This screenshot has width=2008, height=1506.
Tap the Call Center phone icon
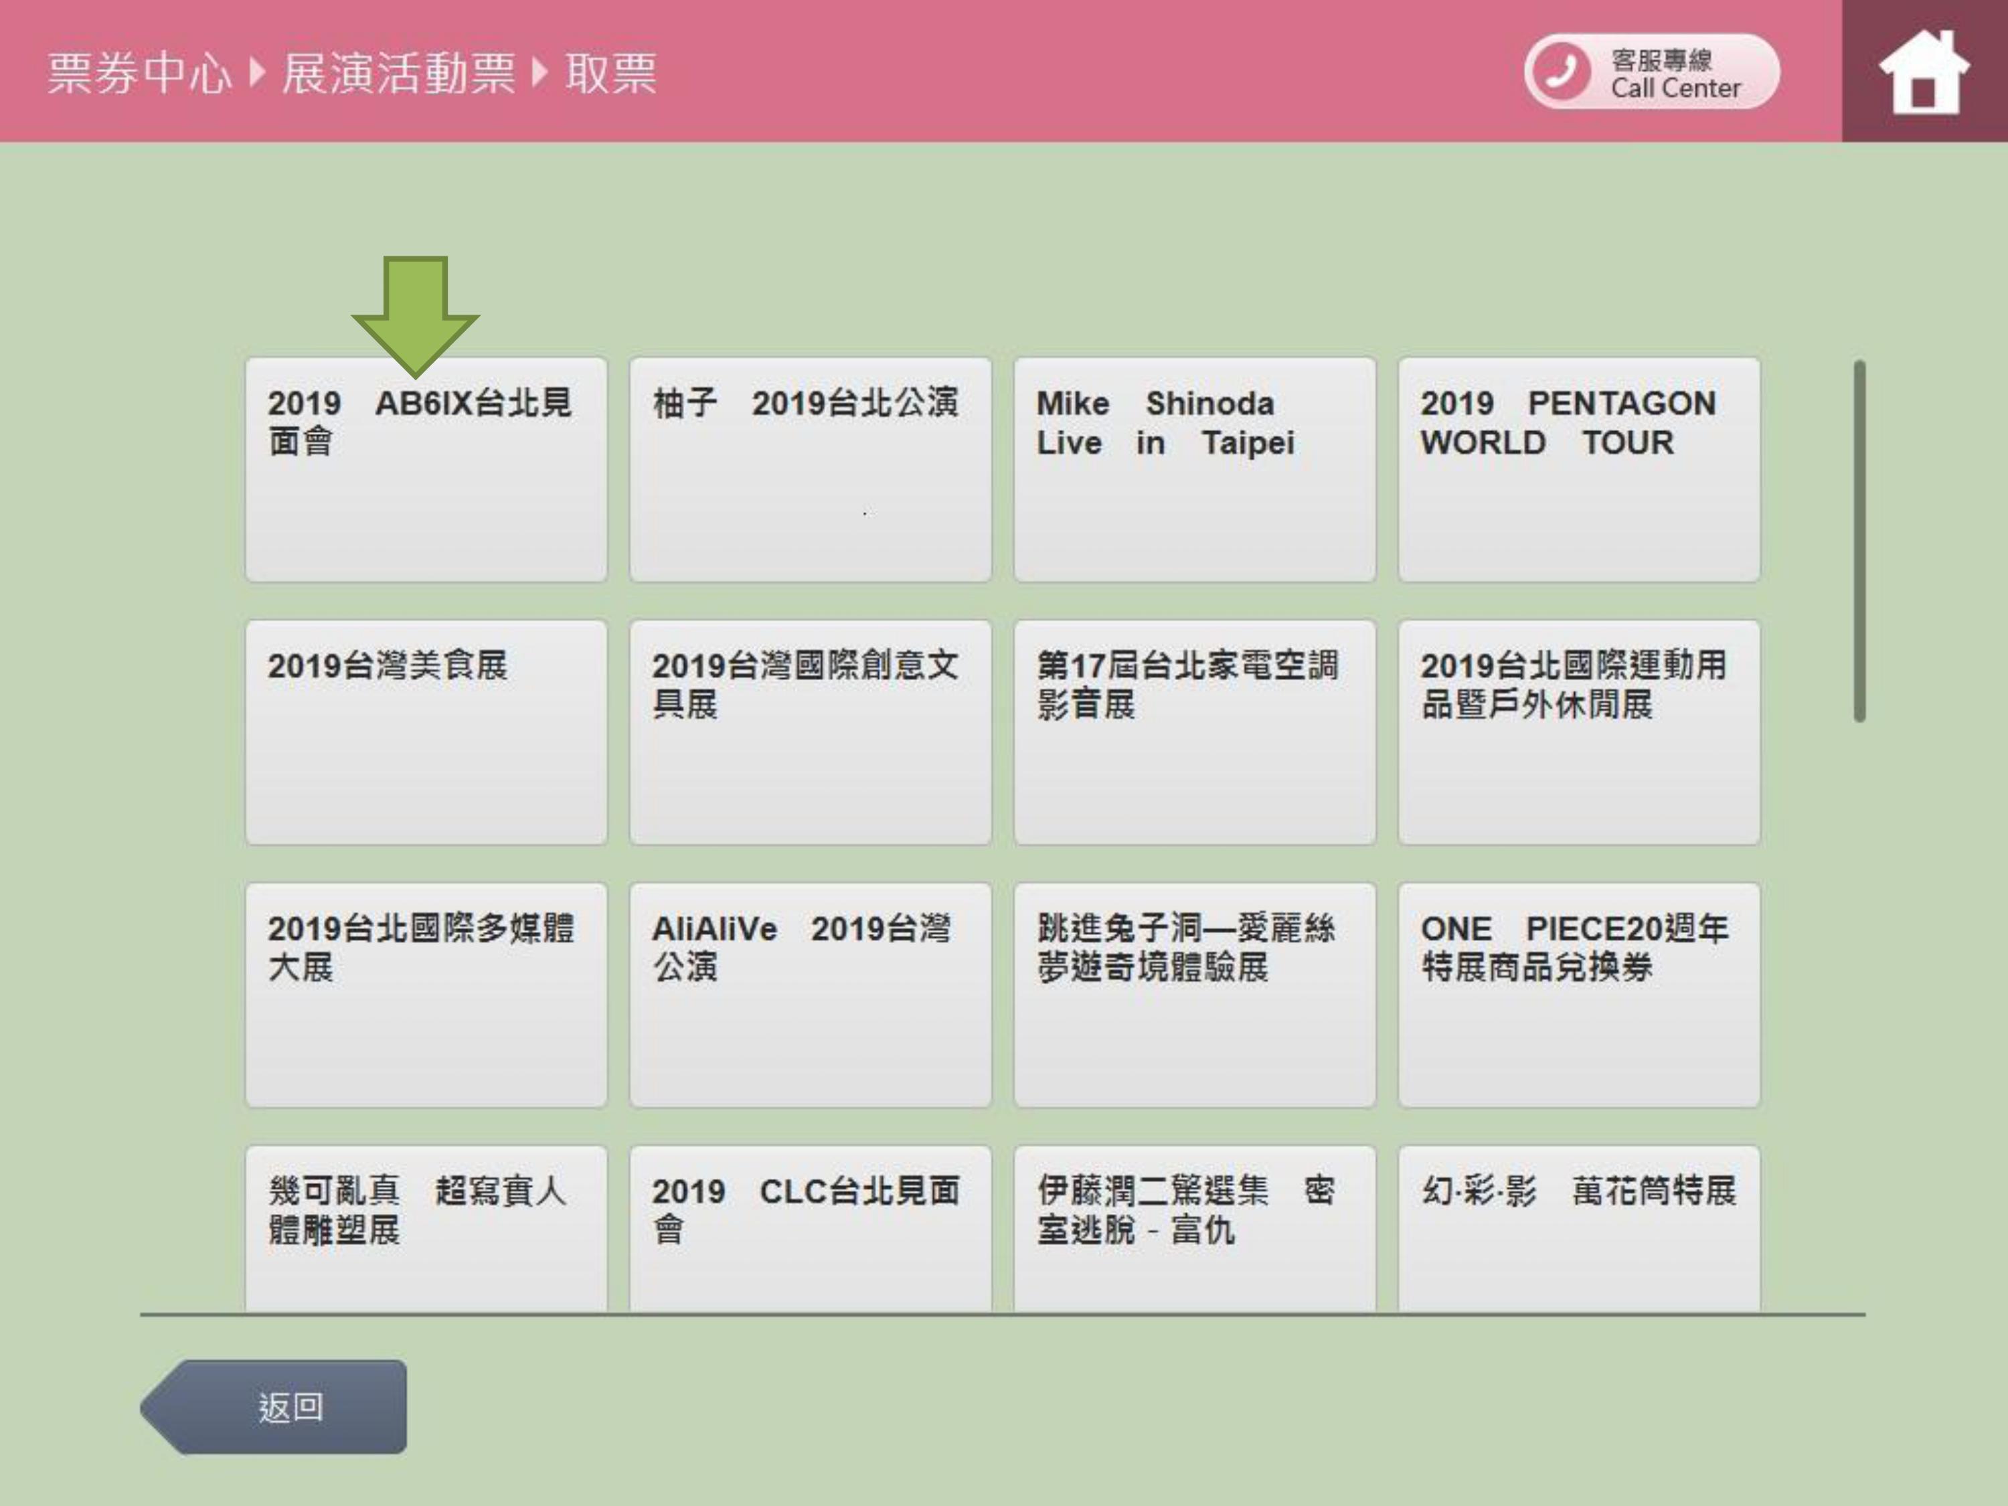tap(1562, 72)
